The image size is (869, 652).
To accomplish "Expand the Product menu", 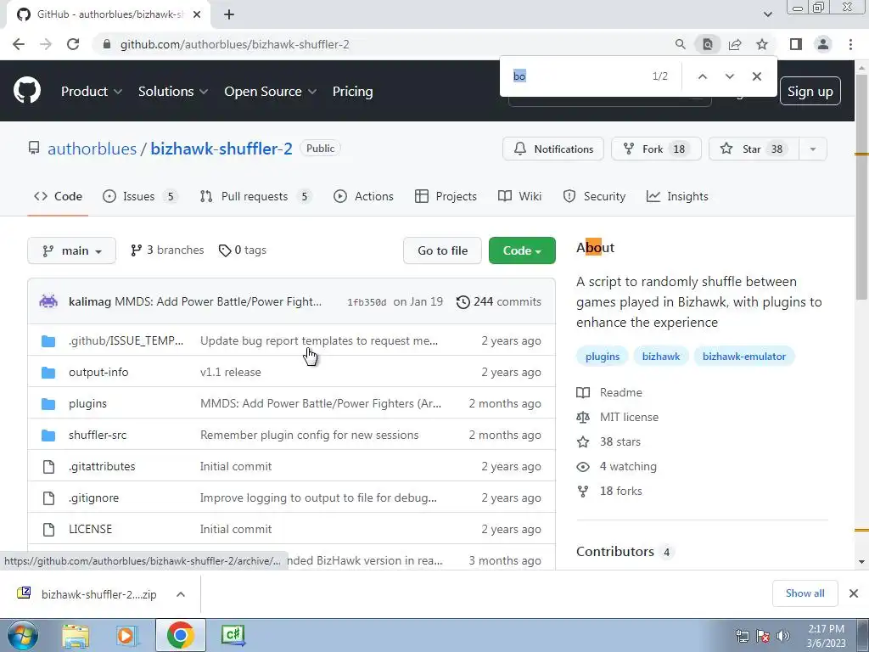I will pos(92,92).
